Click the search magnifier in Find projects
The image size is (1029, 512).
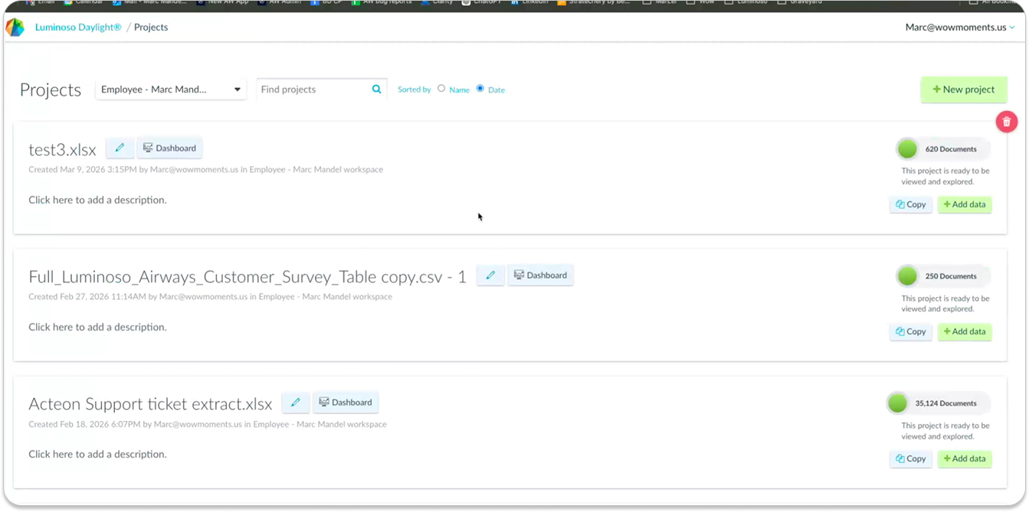[x=376, y=90]
